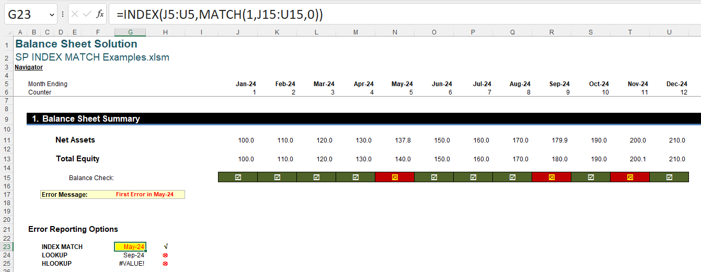Select the Dec-24 balance check box
The height and width of the screenshot is (272, 701).
coord(669,178)
